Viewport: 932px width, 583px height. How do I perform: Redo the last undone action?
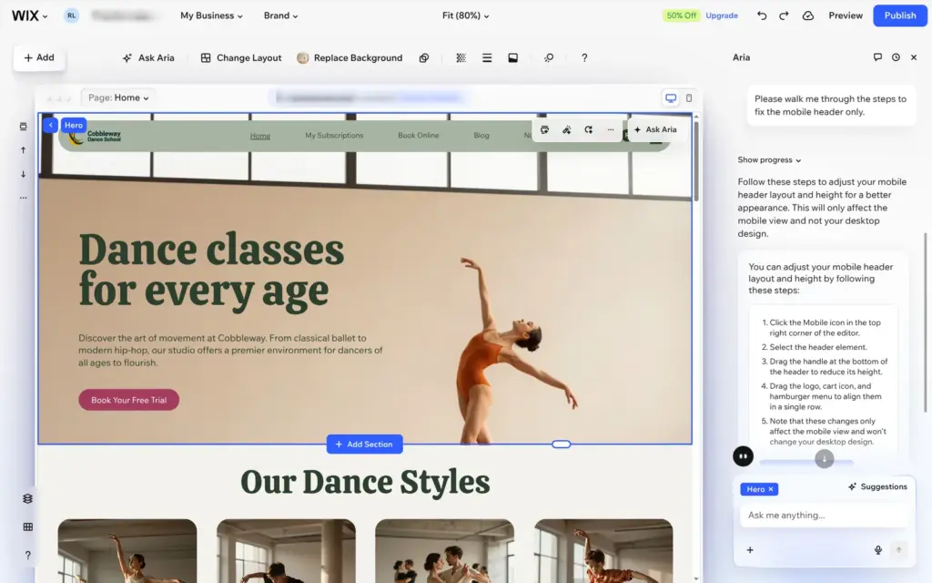(784, 16)
